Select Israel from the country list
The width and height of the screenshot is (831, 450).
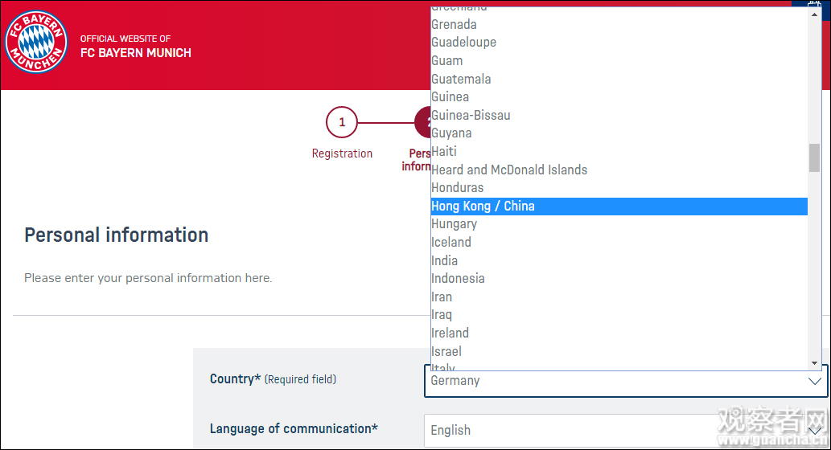(446, 351)
